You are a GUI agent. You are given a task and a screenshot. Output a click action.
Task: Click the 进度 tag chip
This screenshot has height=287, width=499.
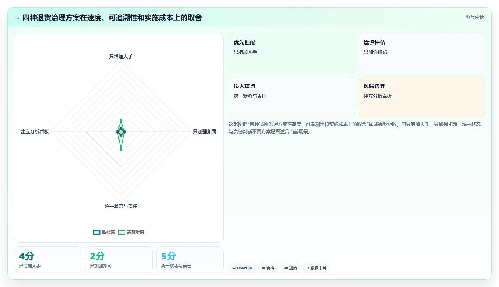pos(290,268)
